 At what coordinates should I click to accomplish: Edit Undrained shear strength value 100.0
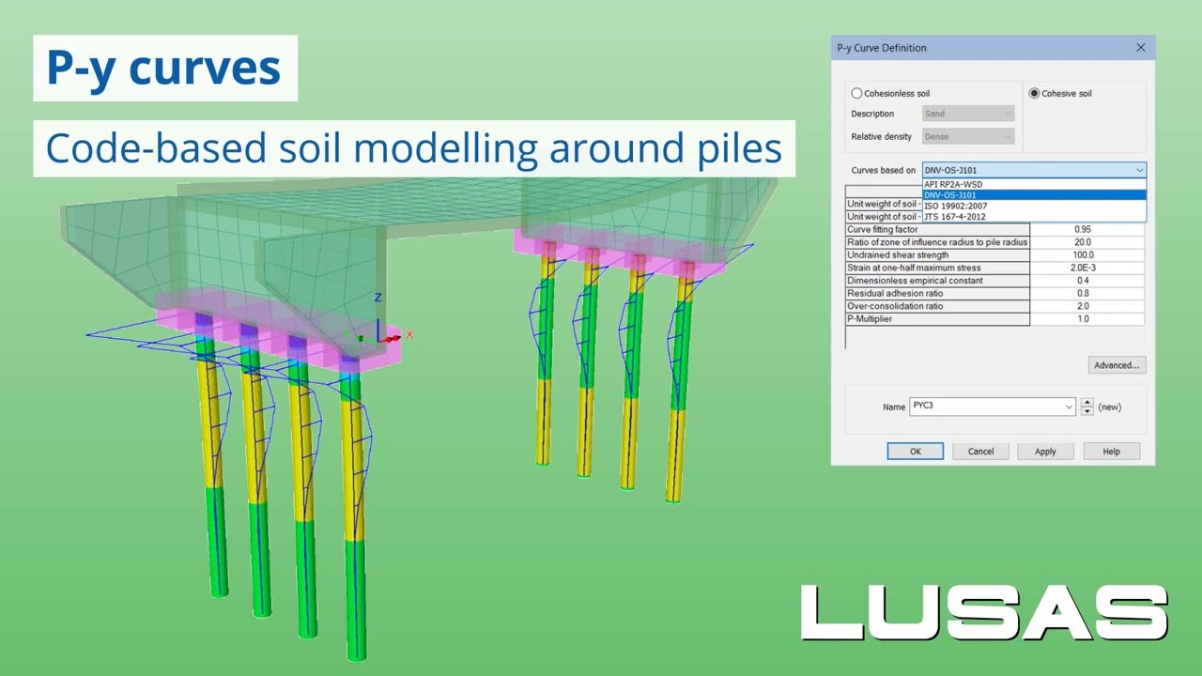coord(1087,255)
